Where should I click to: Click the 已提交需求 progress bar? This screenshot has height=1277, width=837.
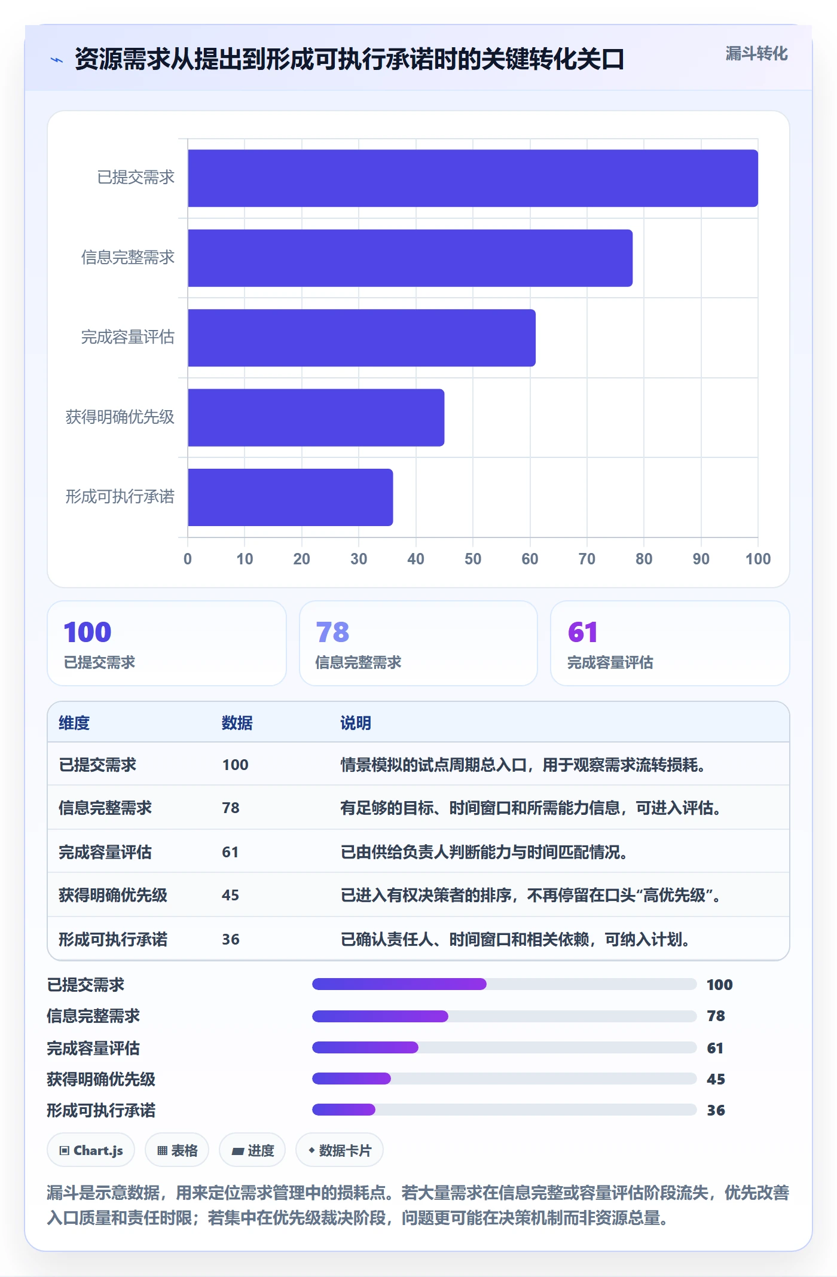(505, 984)
